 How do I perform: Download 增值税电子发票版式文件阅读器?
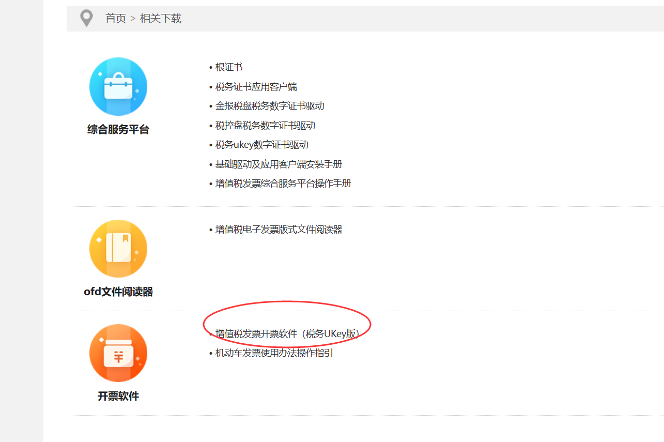point(279,230)
